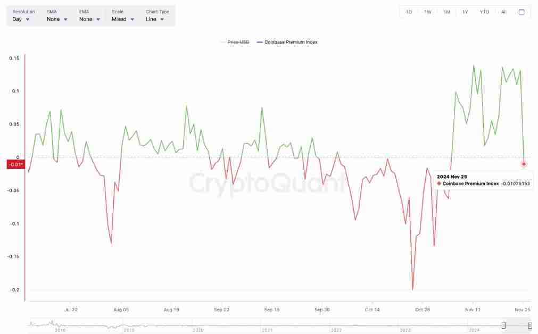Expand the SMA None dropdown
Viewport: 538px width, 334px height.
click(57, 19)
